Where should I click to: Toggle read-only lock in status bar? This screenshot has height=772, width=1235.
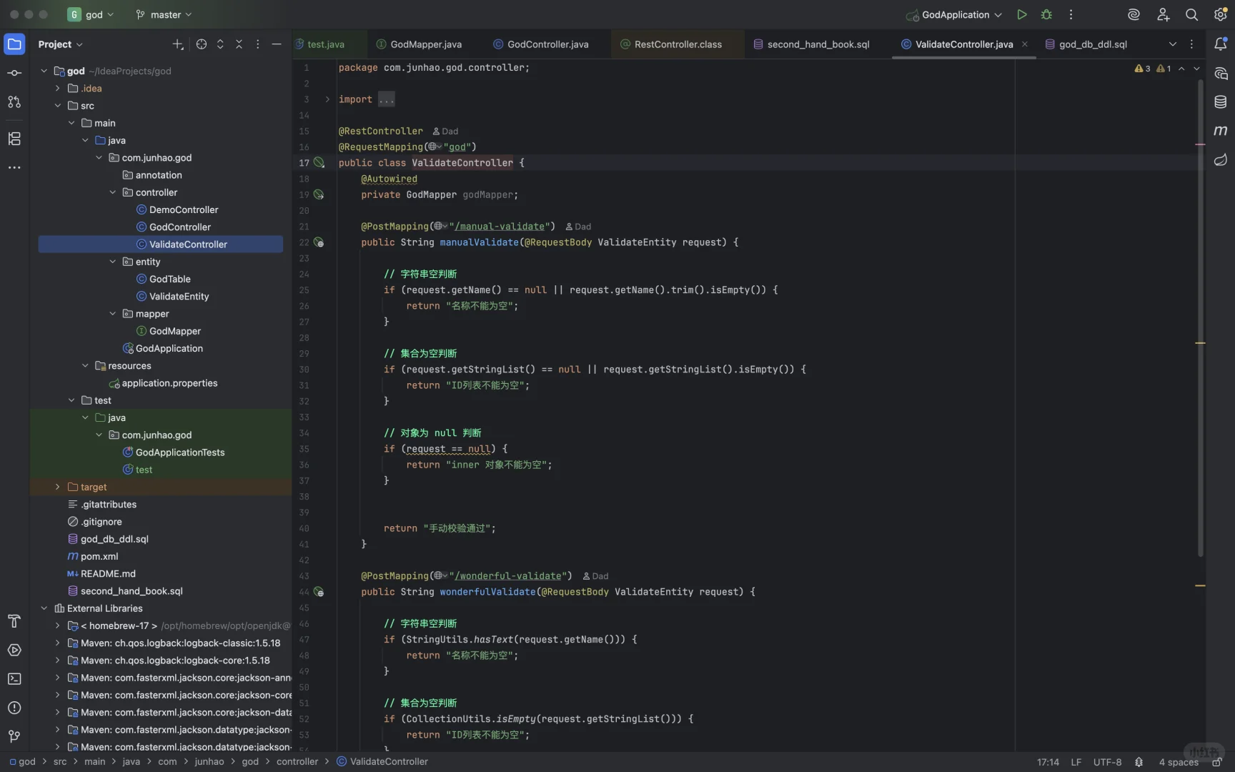pos(1216,762)
